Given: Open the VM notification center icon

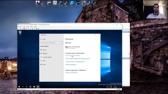Looking at the screenshot, I should pos(119,87).
